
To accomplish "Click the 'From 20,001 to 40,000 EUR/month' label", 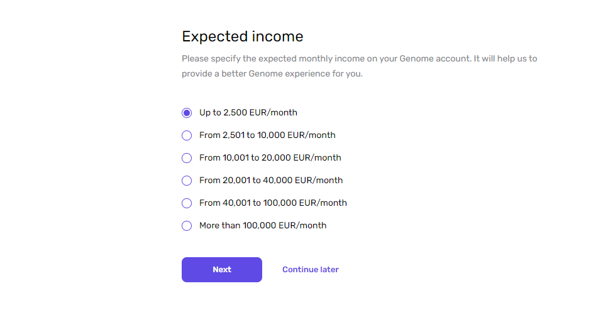I will [271, 180].
